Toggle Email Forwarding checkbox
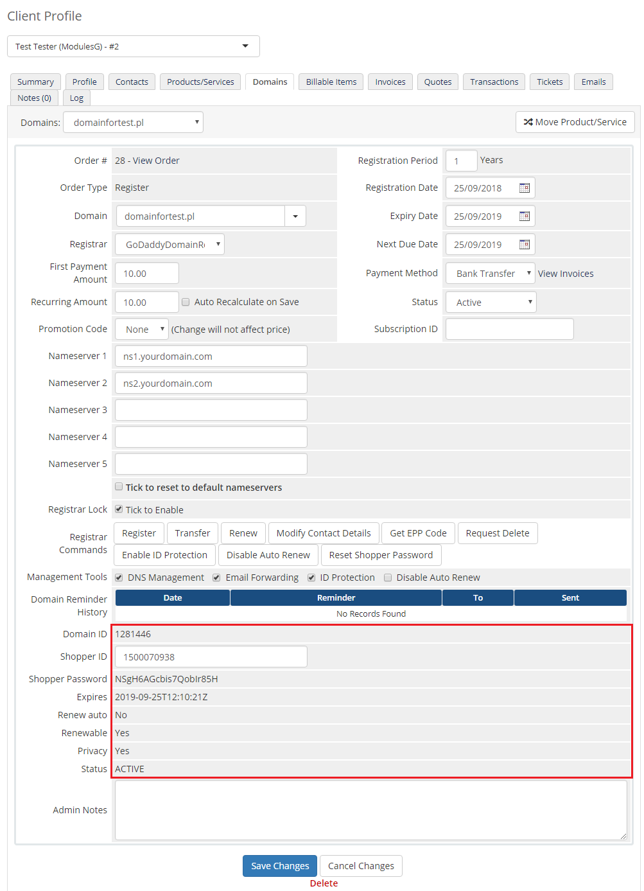The image size is (644, 891). [216, 578]
